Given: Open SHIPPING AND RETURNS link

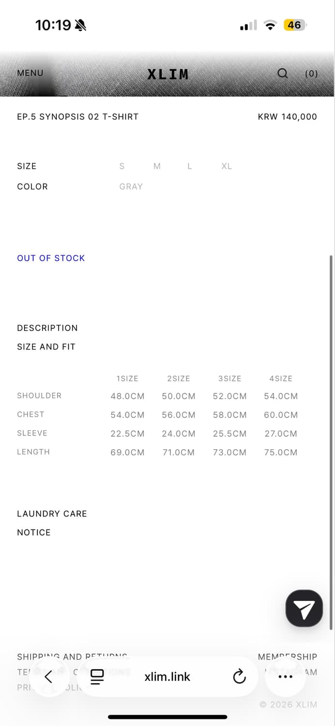Looking at the screenshot, I should (x=72, y=657).
